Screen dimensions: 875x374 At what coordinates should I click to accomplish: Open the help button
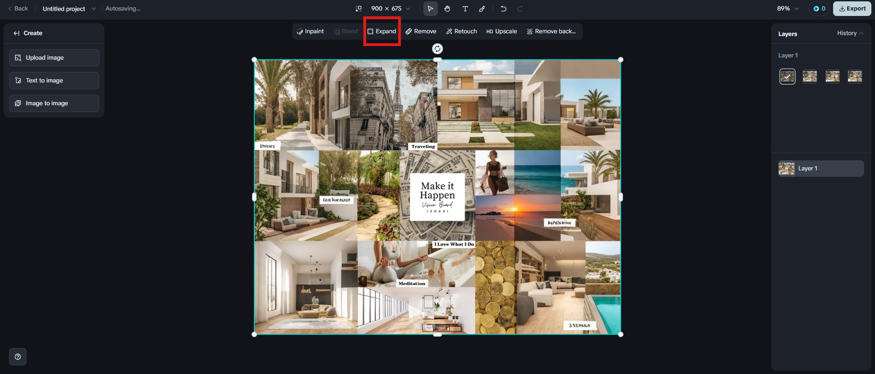coord(18,357)
